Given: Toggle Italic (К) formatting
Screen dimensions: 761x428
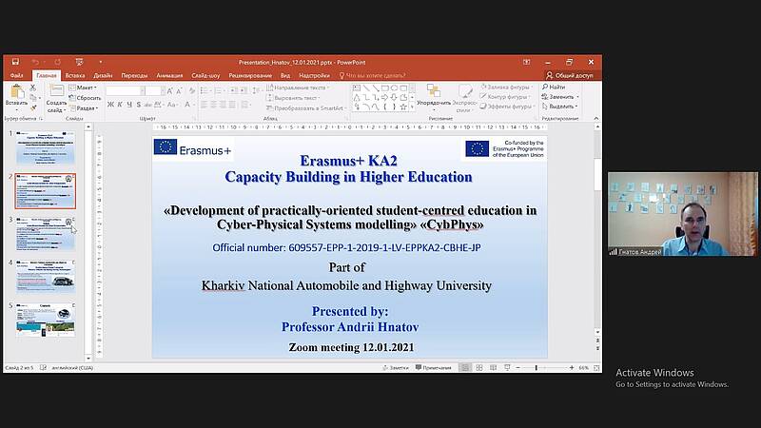Looking at the screenshot, I should click(120, 105).
